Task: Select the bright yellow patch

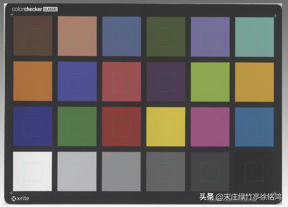Action: (166, 127)
